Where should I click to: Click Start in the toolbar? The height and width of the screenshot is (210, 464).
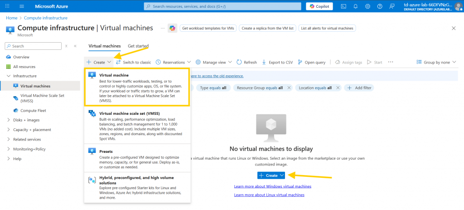pyautogui.click(x=375, y=62)
